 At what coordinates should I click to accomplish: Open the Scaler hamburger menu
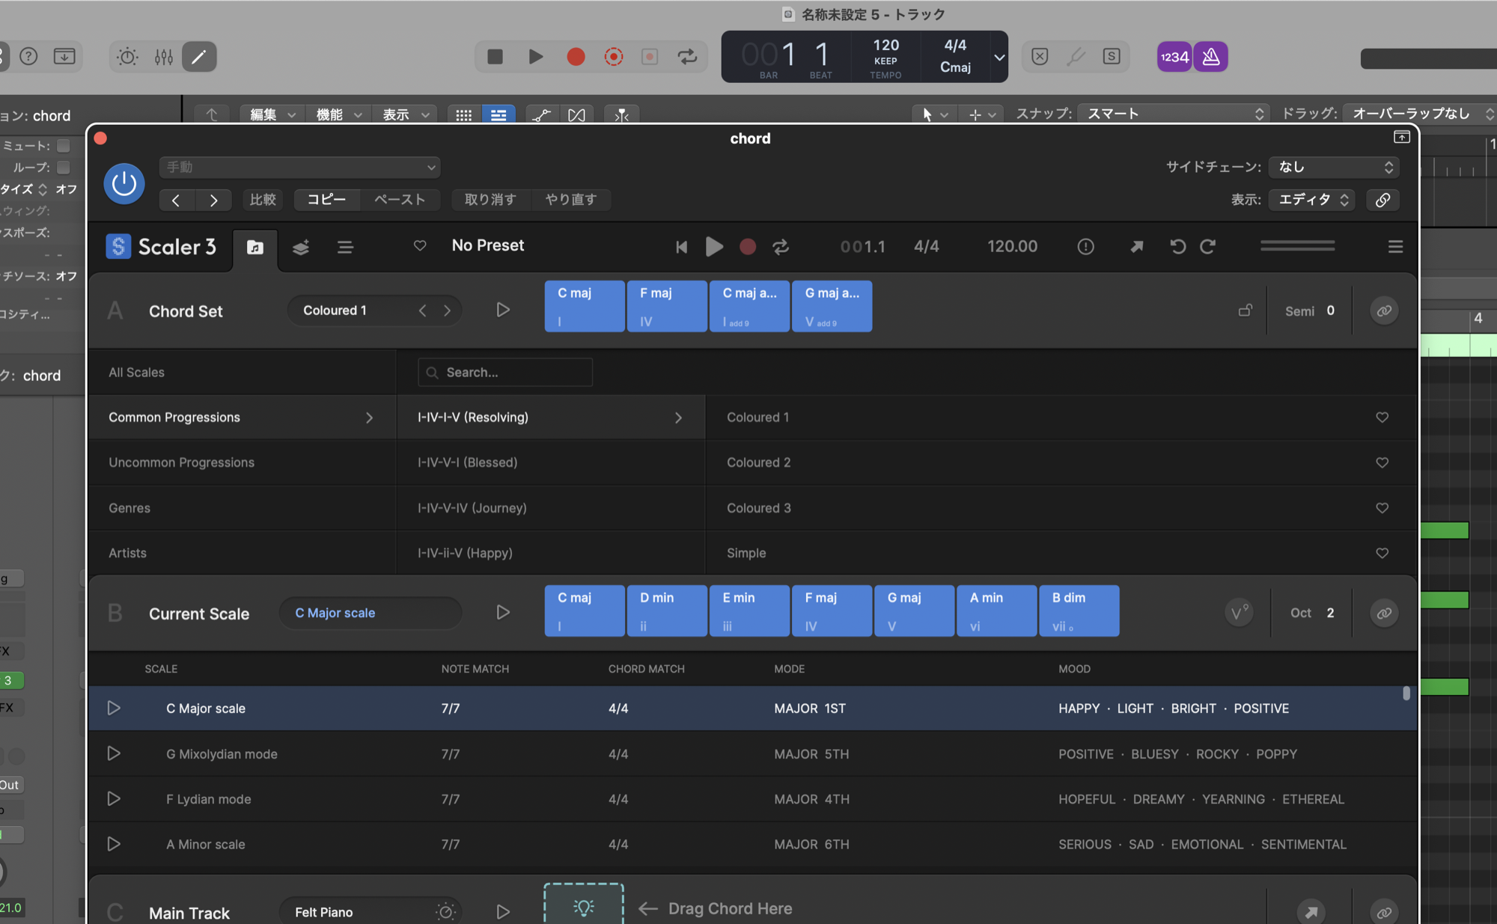[x=1395, y=247]
